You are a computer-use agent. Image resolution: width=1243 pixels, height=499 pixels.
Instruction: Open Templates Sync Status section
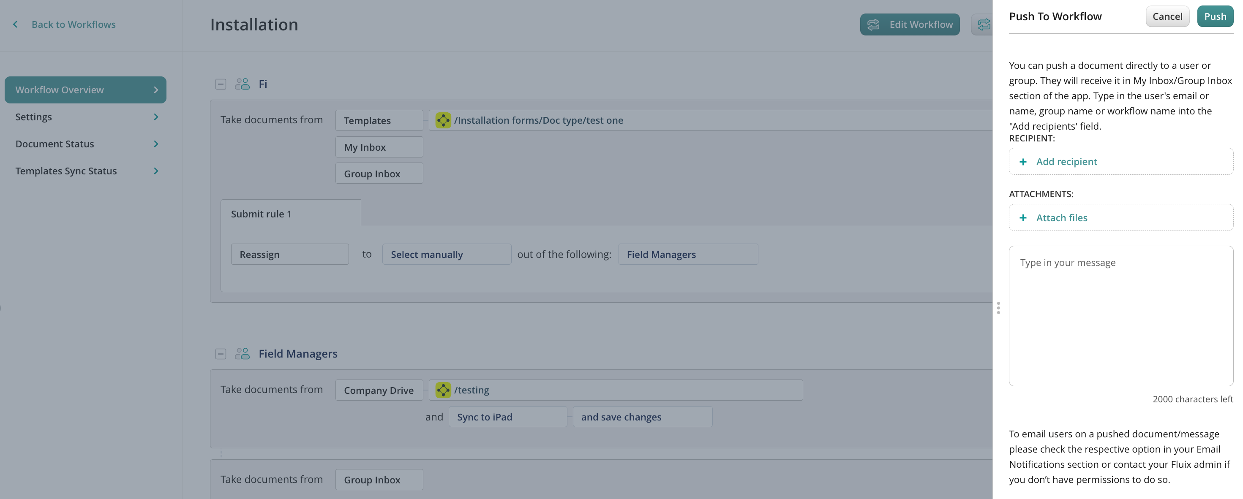pyautogui.click(x=85, y=171)
